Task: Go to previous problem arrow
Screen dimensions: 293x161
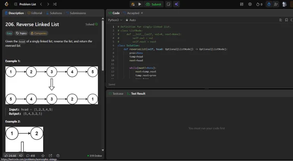Action: pos(41,4)
